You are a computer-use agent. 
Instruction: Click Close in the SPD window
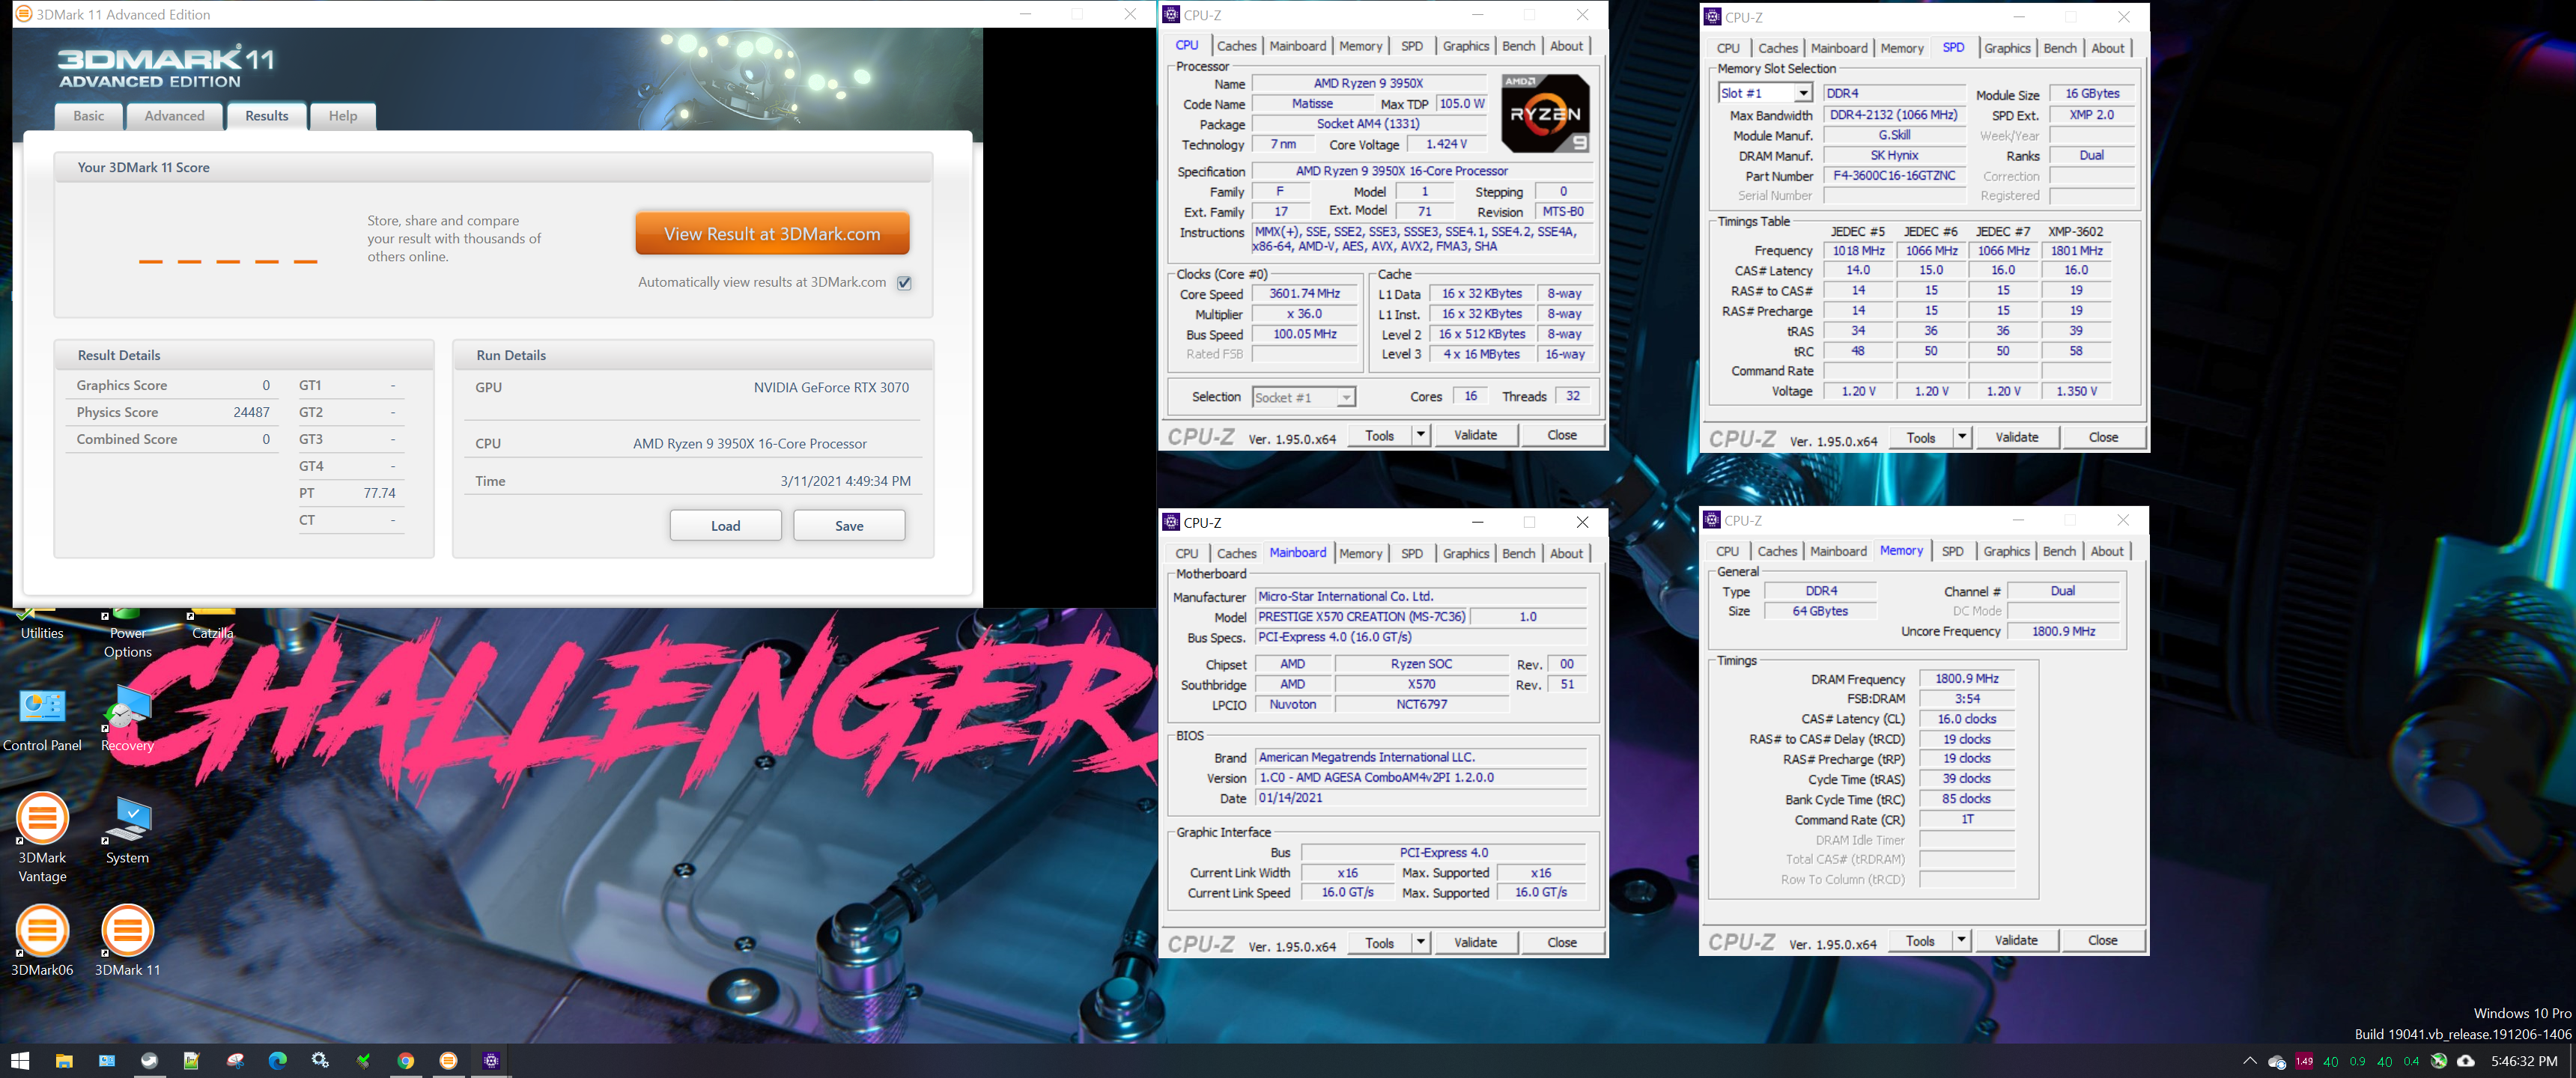point(2103,437)
